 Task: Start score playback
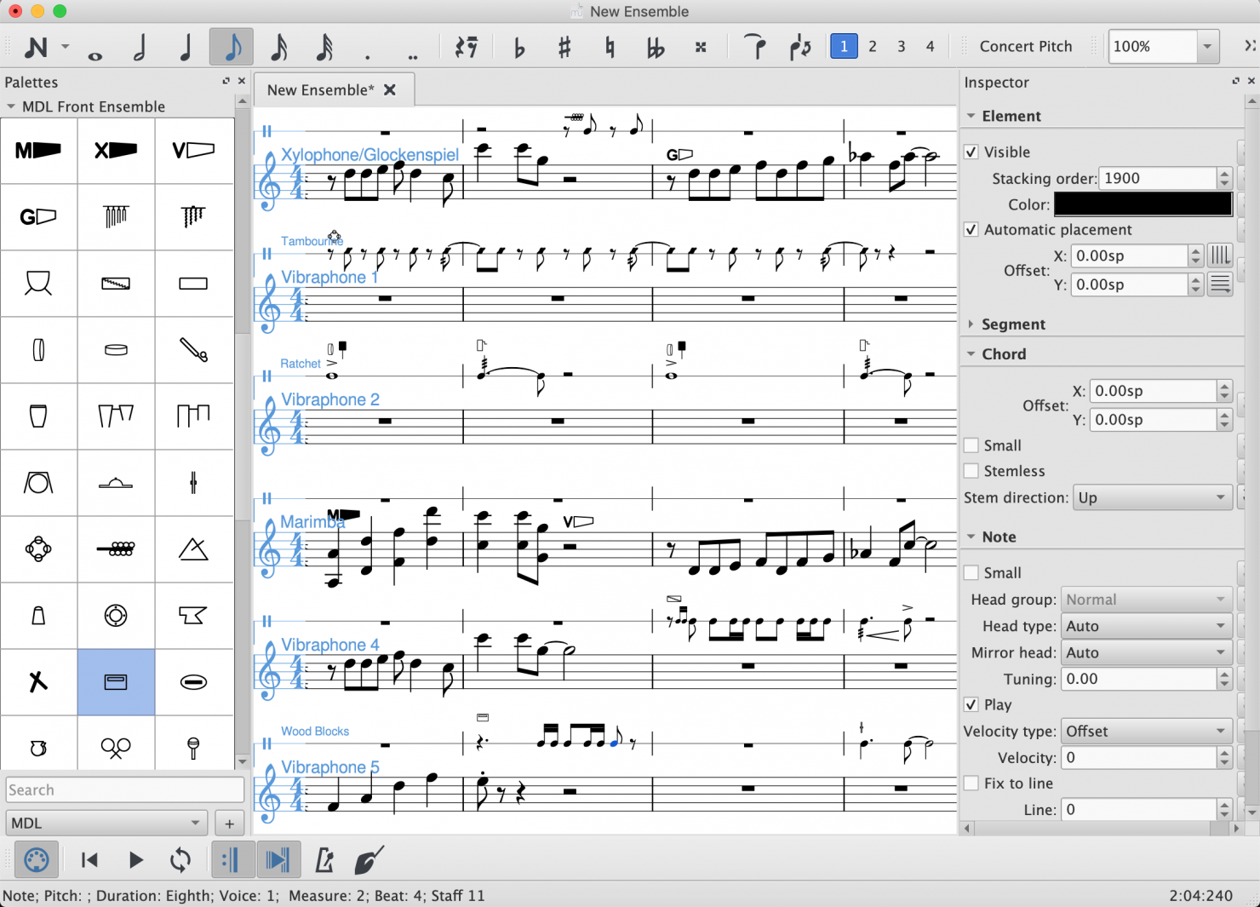click(x=135, y=860)
